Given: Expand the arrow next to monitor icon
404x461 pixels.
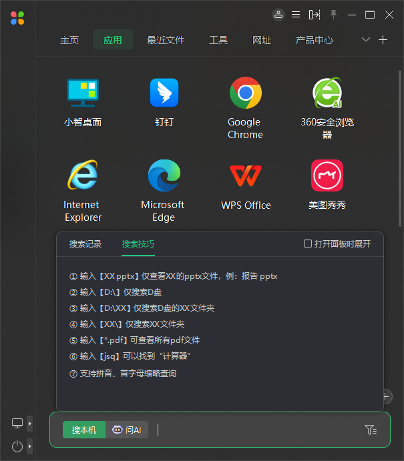Looking at the screenshot, I should point(30,424).
